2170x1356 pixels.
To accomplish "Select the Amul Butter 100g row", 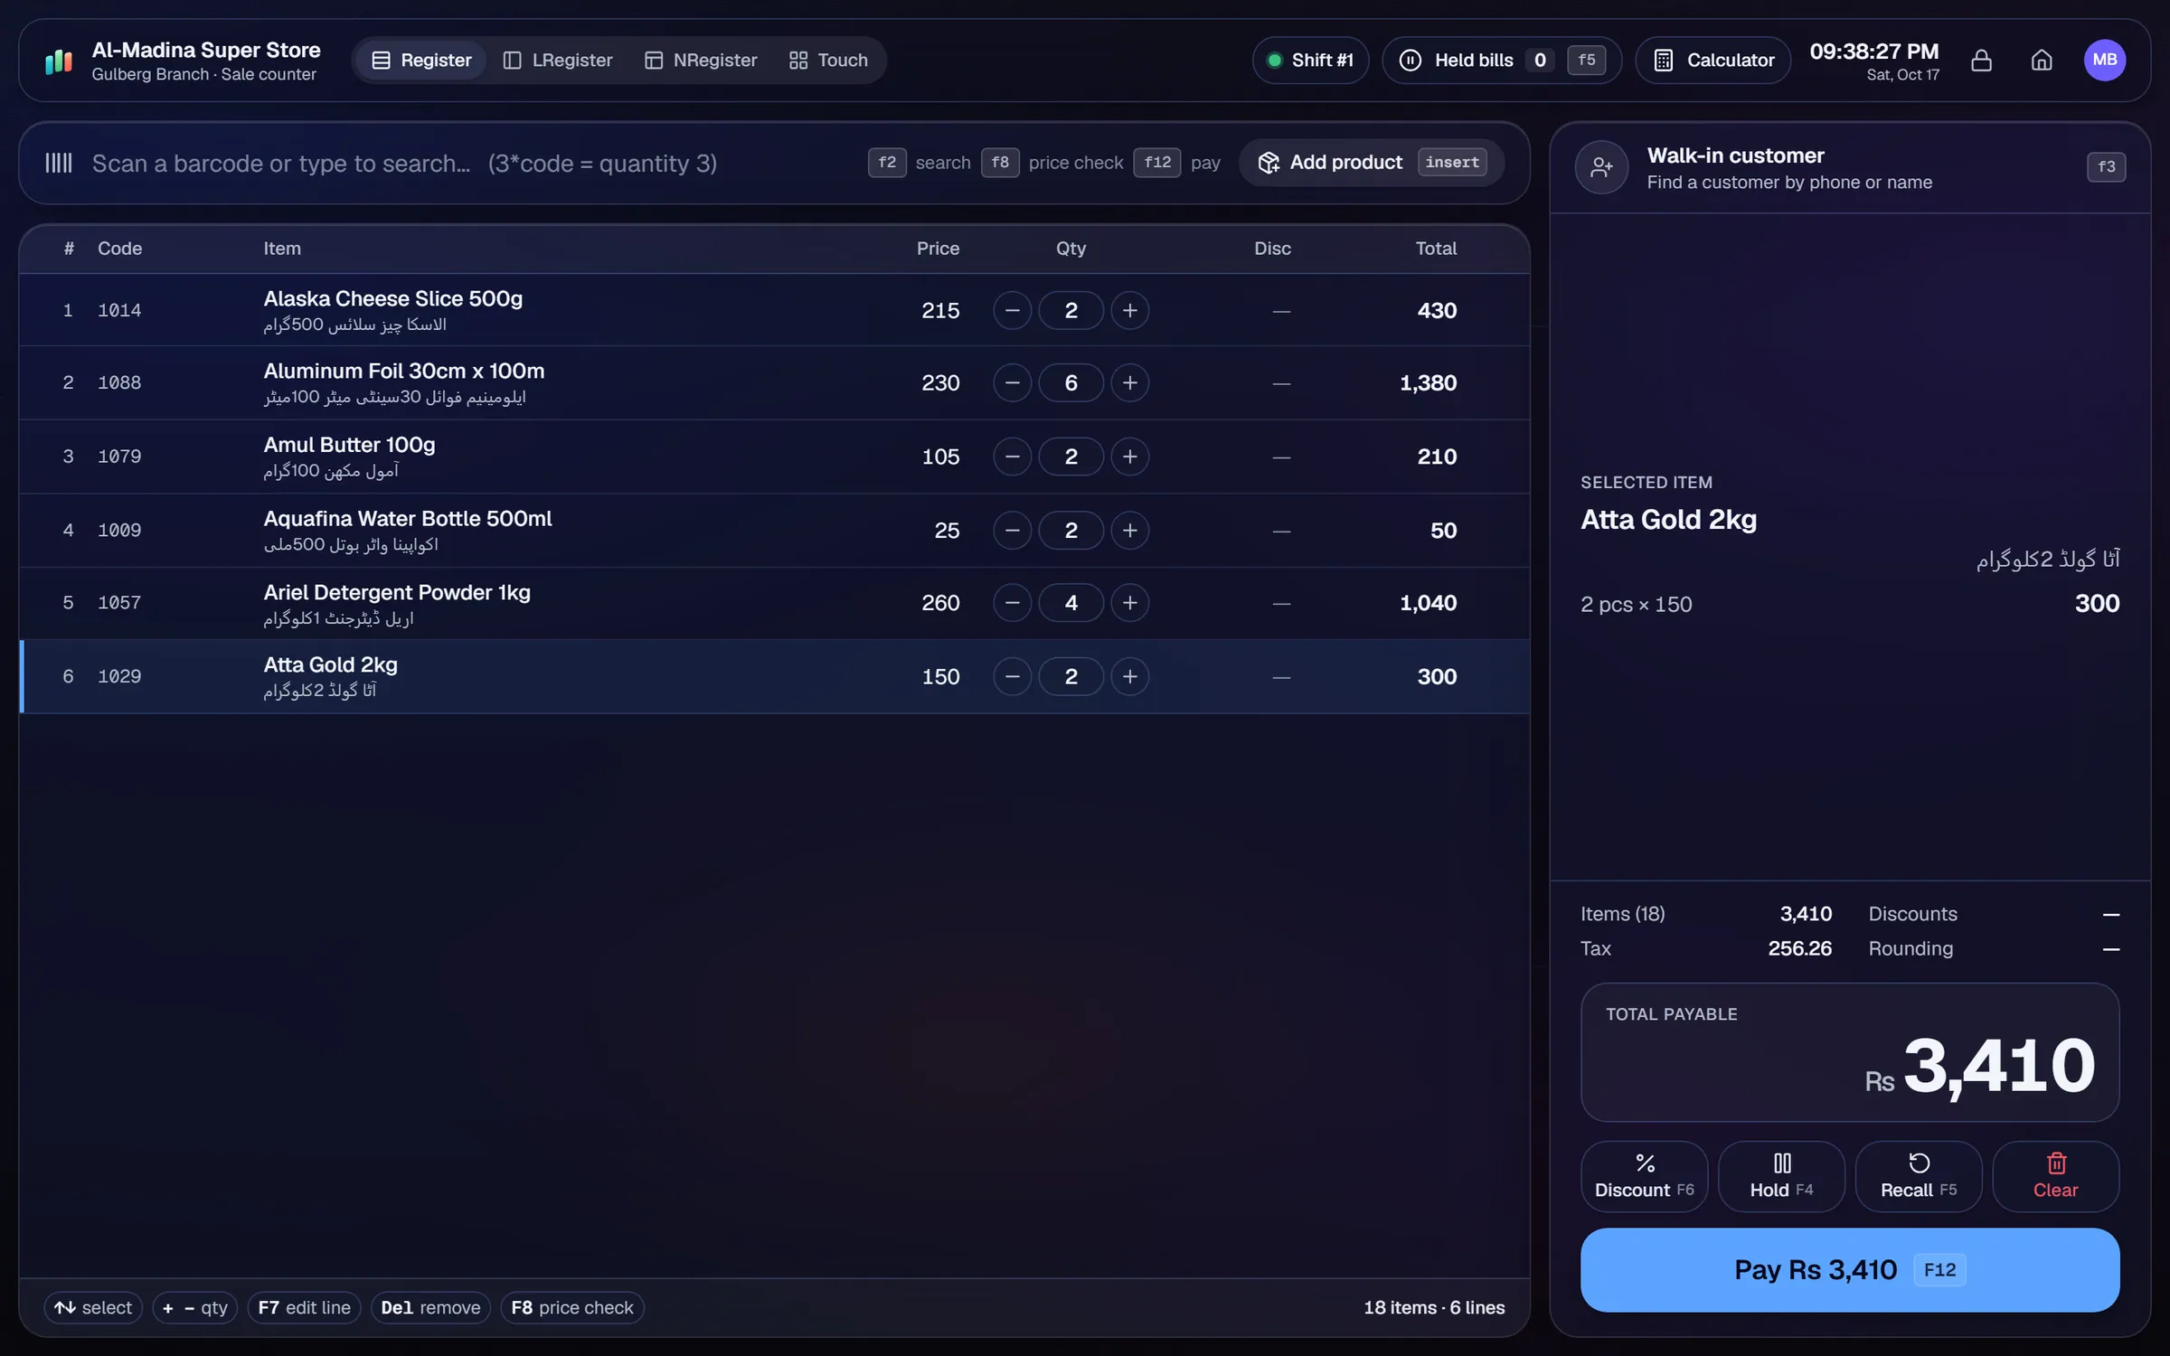I will pyautogui.click(x=774, y=457).
